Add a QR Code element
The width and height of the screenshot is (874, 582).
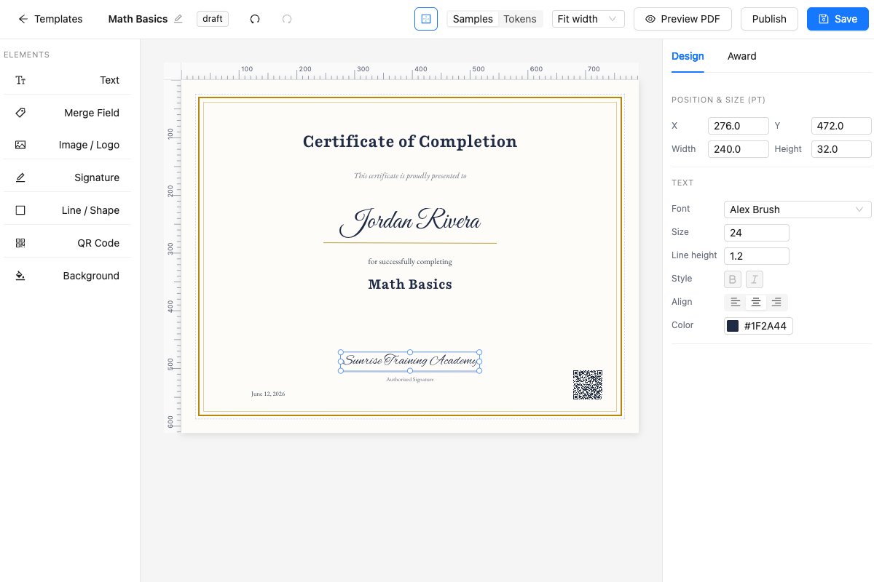[x=67, y=243]
